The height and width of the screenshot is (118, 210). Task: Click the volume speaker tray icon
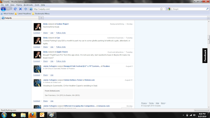(195, 115)
